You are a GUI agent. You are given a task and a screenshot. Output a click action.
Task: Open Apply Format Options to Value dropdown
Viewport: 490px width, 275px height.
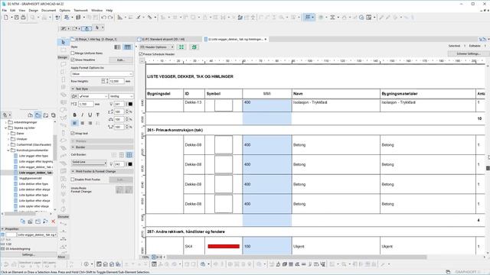tap(102, 74)
